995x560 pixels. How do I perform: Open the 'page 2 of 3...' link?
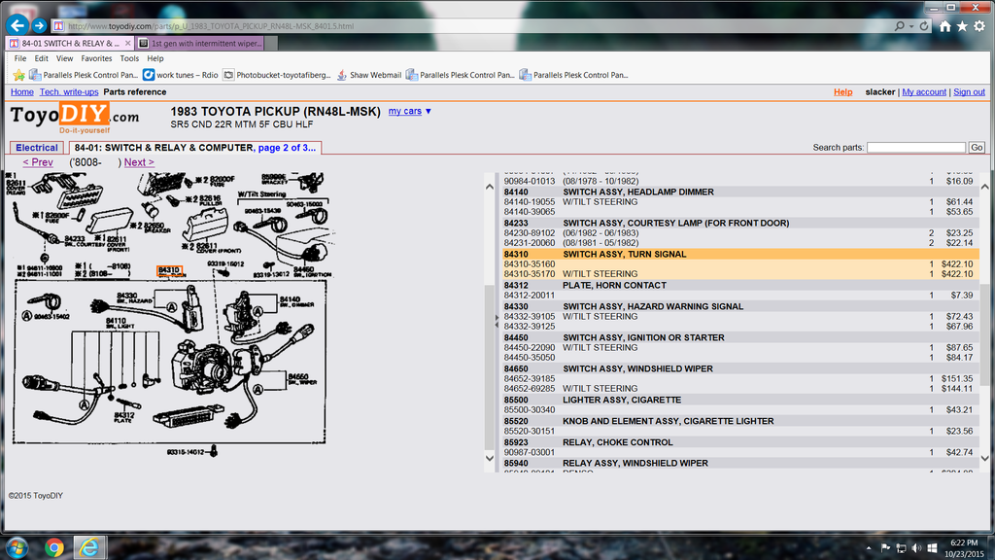click(x=287, y=148)
